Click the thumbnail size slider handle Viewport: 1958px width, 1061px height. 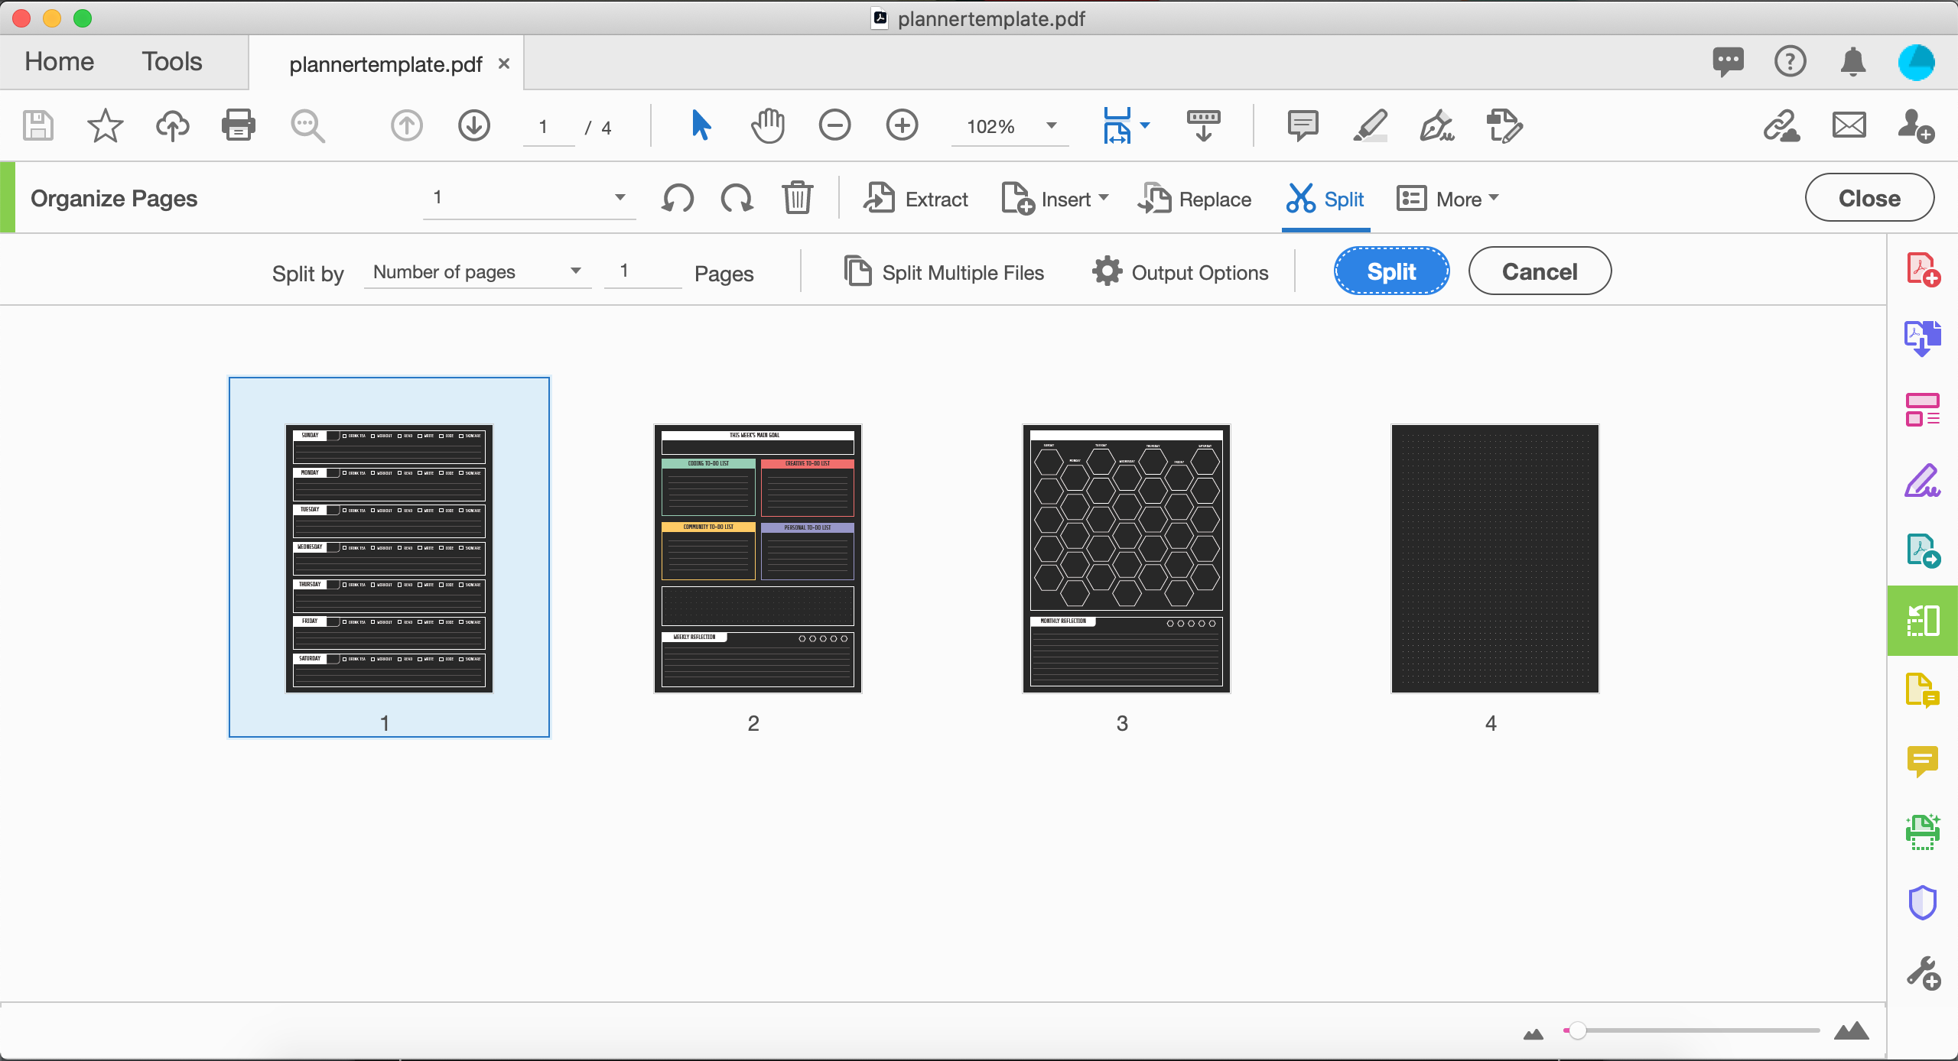coord(1576,1031)
